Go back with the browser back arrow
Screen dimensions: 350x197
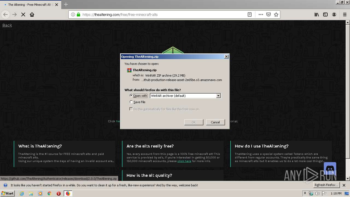coord(5,15)
